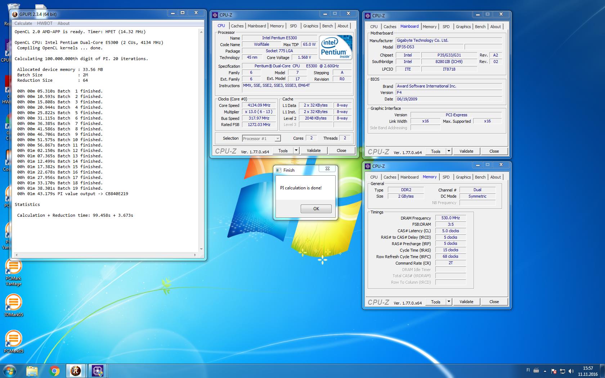This screenshot has width=605, height=378.
Task: Click the Bus Speed 317.97 MHz field
Action: (259, 118)
